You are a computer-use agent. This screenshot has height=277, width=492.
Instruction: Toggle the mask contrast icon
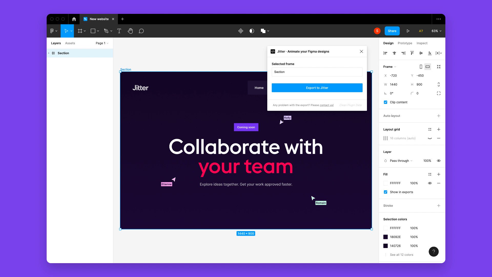click(252, 31)
